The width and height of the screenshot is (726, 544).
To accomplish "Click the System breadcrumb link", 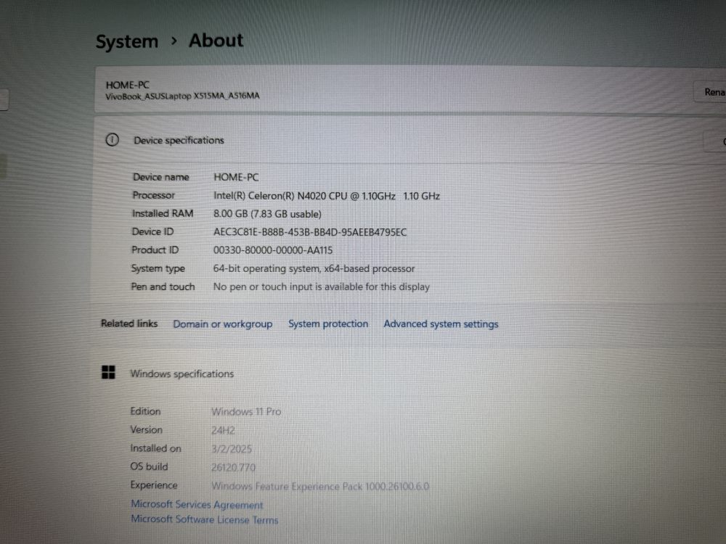I will (x=127, y=41).
